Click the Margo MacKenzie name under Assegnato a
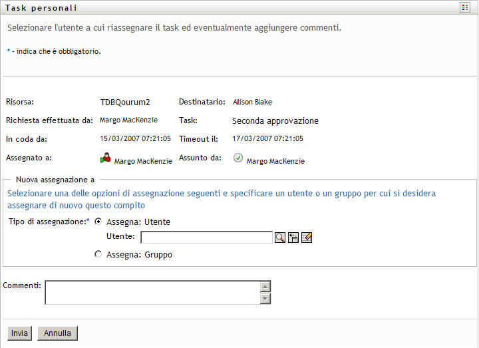Image resolution: width=479 pixels, height=348 pixels. pyautogui.click(x=143, y=161)
